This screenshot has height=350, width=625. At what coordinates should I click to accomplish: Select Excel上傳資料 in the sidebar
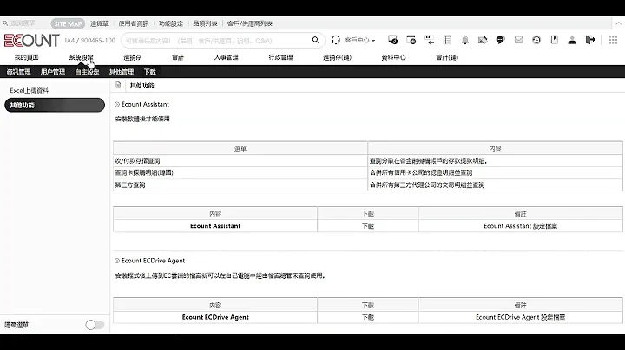coord(30,91)
